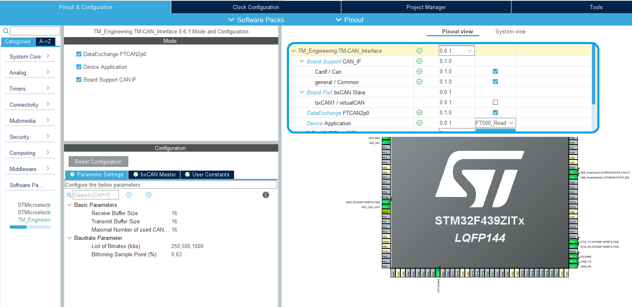Viewport: 632px width, 307px height.
Task: Open the Tools tab
Action: click(596, 7)
